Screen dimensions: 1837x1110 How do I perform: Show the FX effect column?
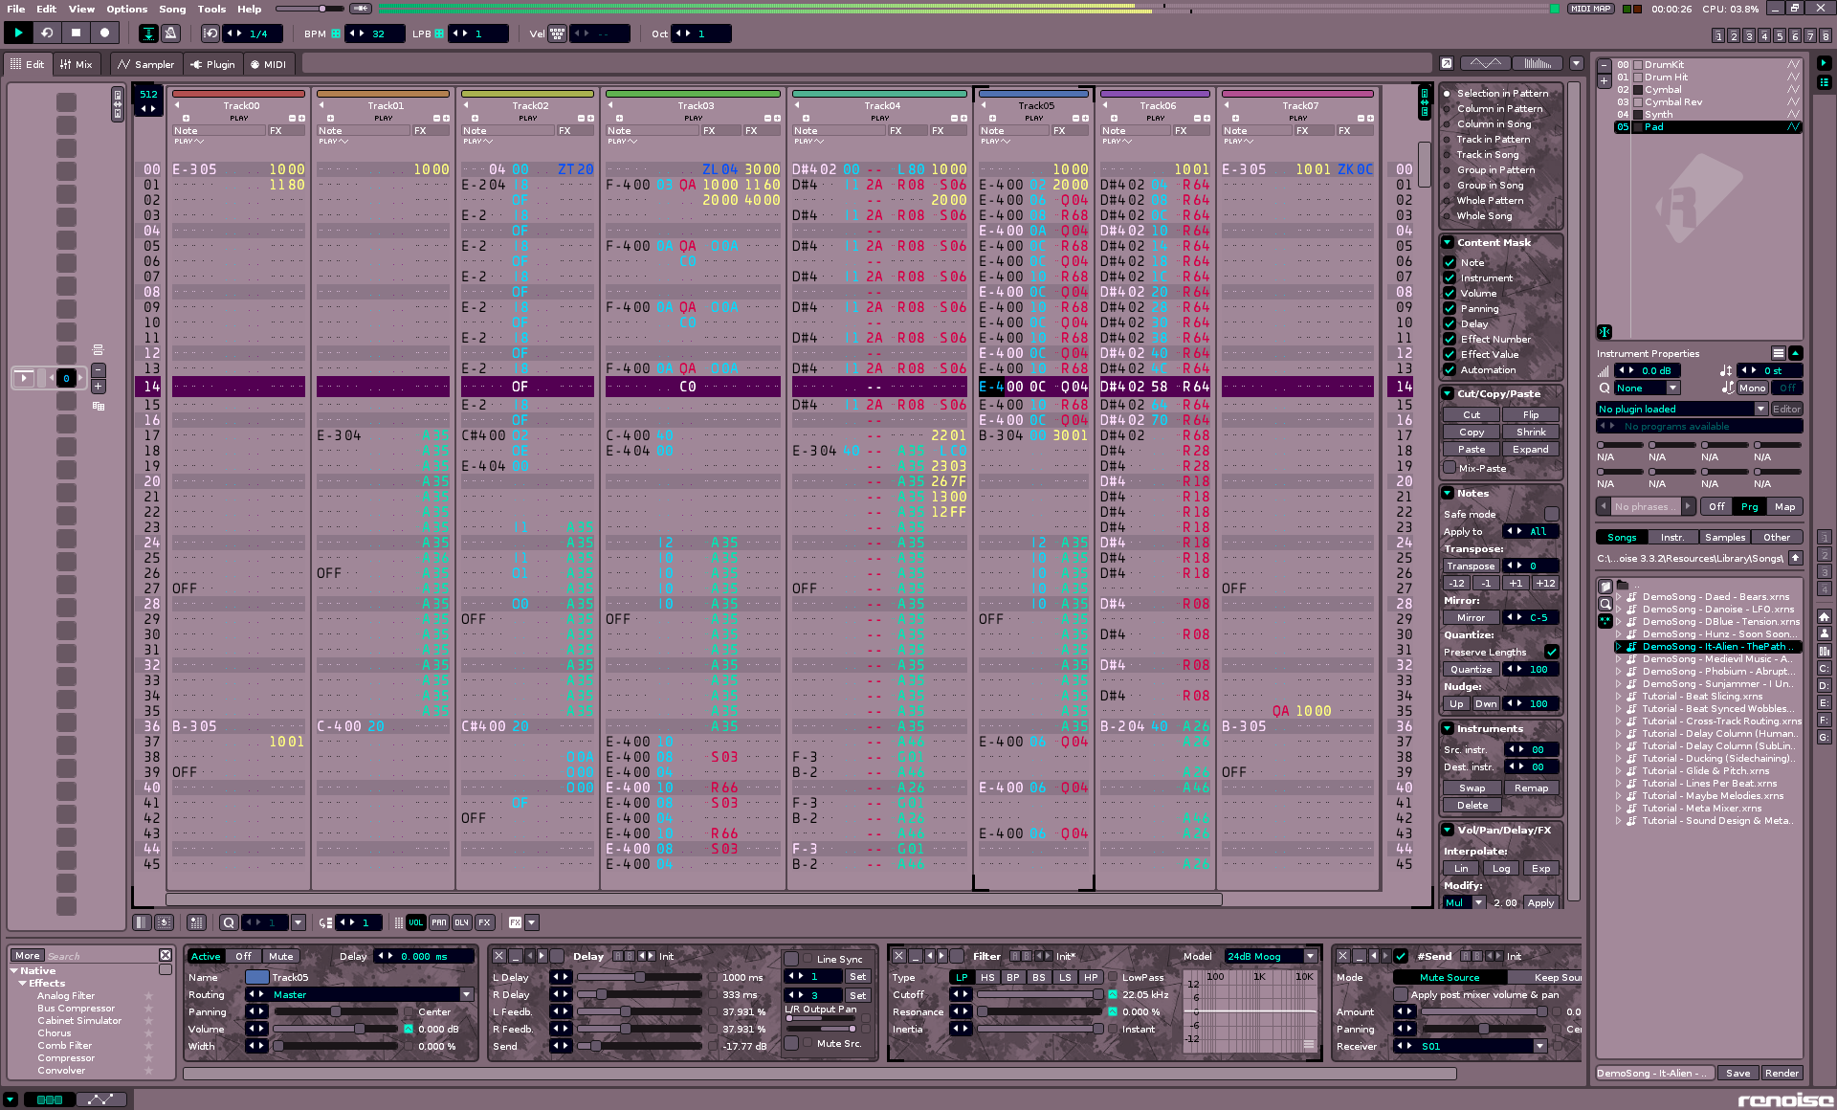coord(484,922)
